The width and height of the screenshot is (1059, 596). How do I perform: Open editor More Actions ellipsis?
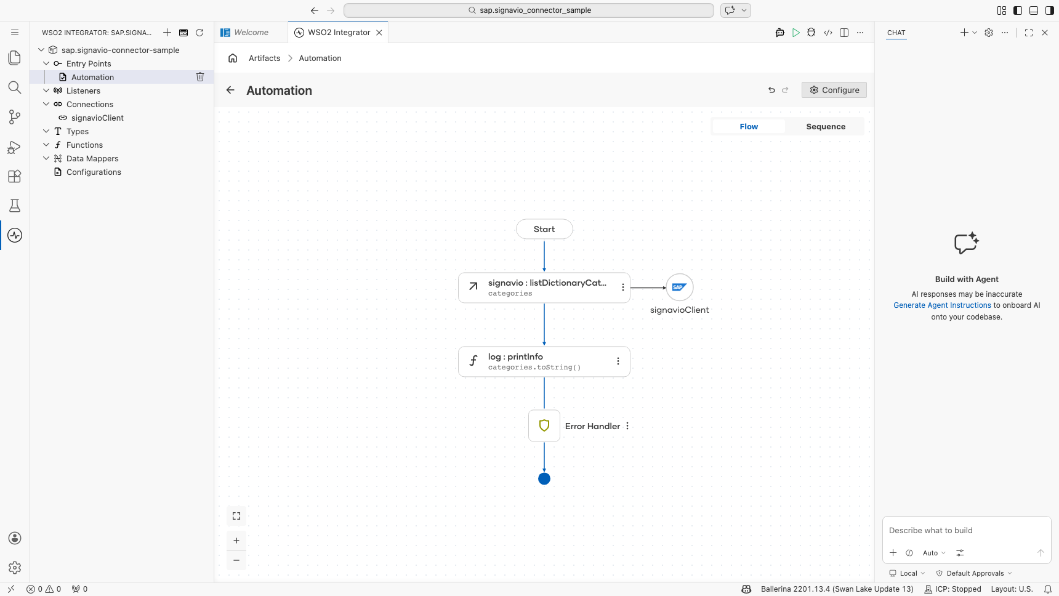[860, 33]
